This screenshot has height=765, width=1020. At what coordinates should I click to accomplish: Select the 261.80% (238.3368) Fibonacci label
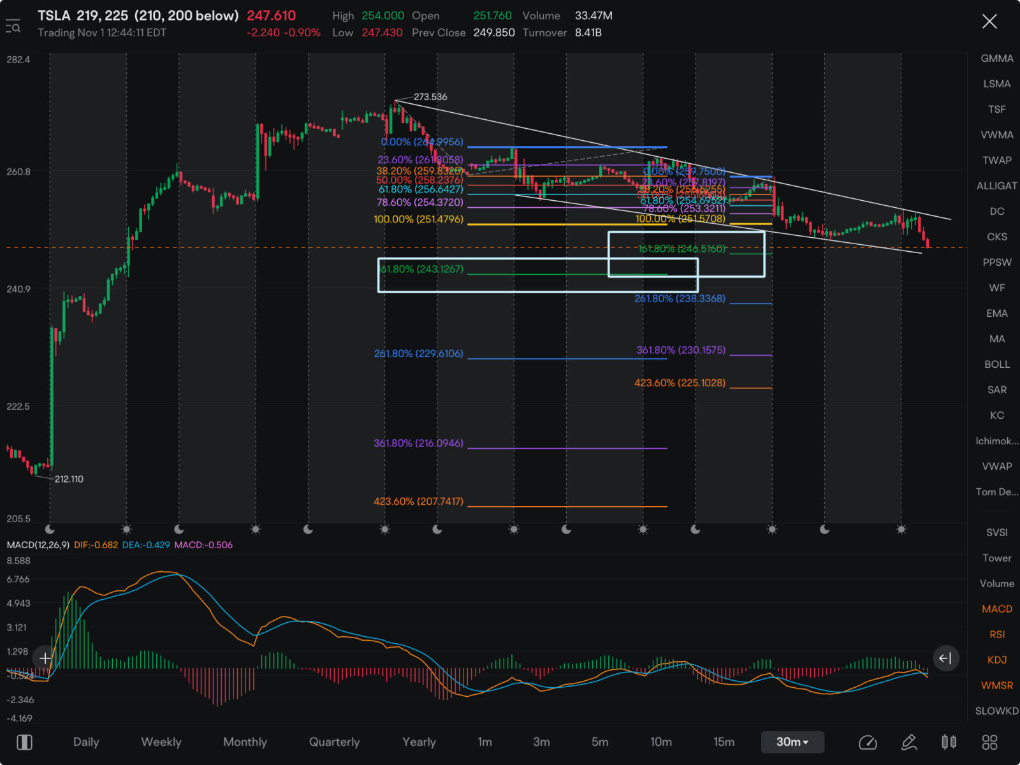[680, 298]
